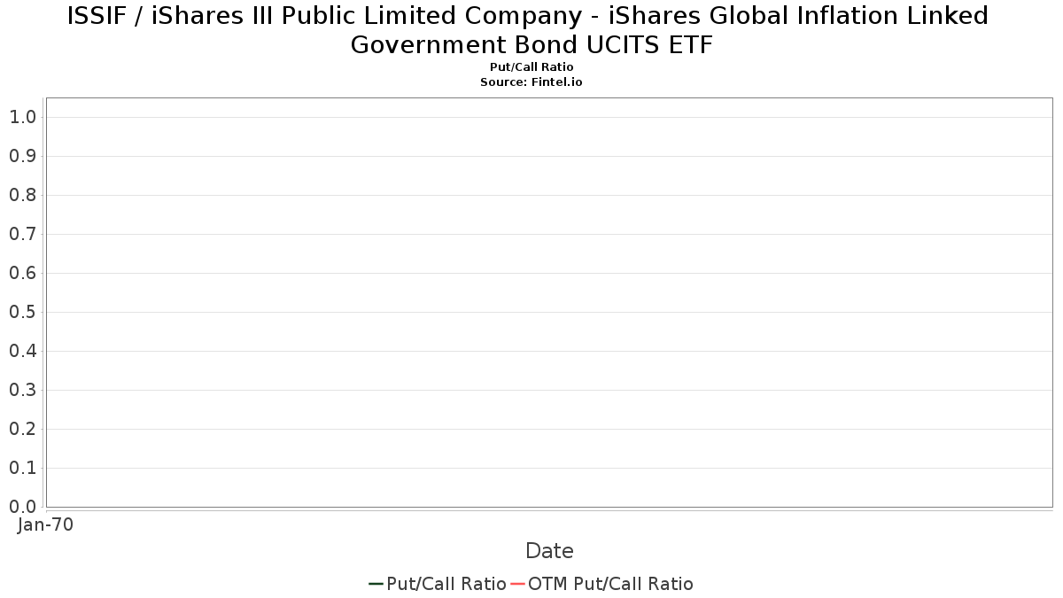Click the 1.0 y-axis tick label
The width and height of the screenshot is (1063, 598).
22,117
